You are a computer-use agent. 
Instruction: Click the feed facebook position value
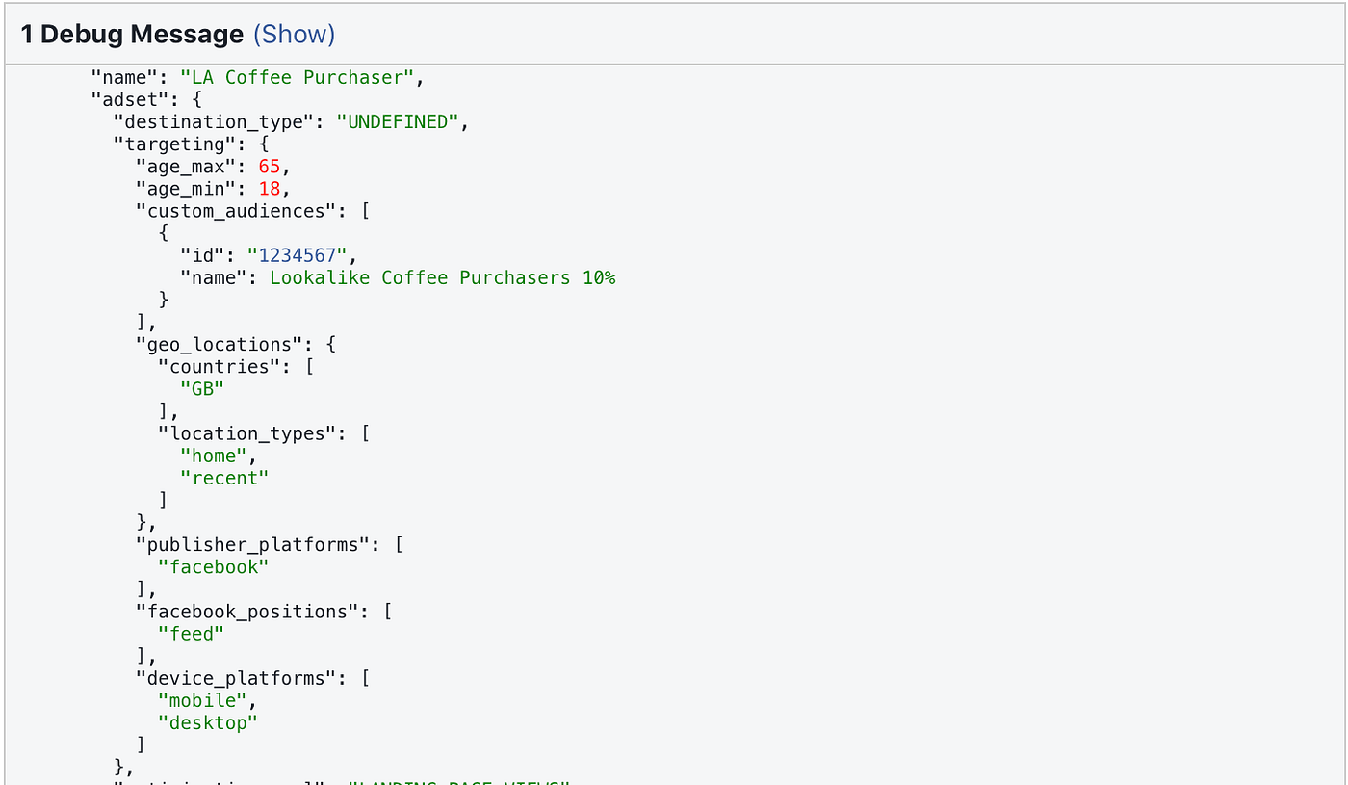[191, 633]
